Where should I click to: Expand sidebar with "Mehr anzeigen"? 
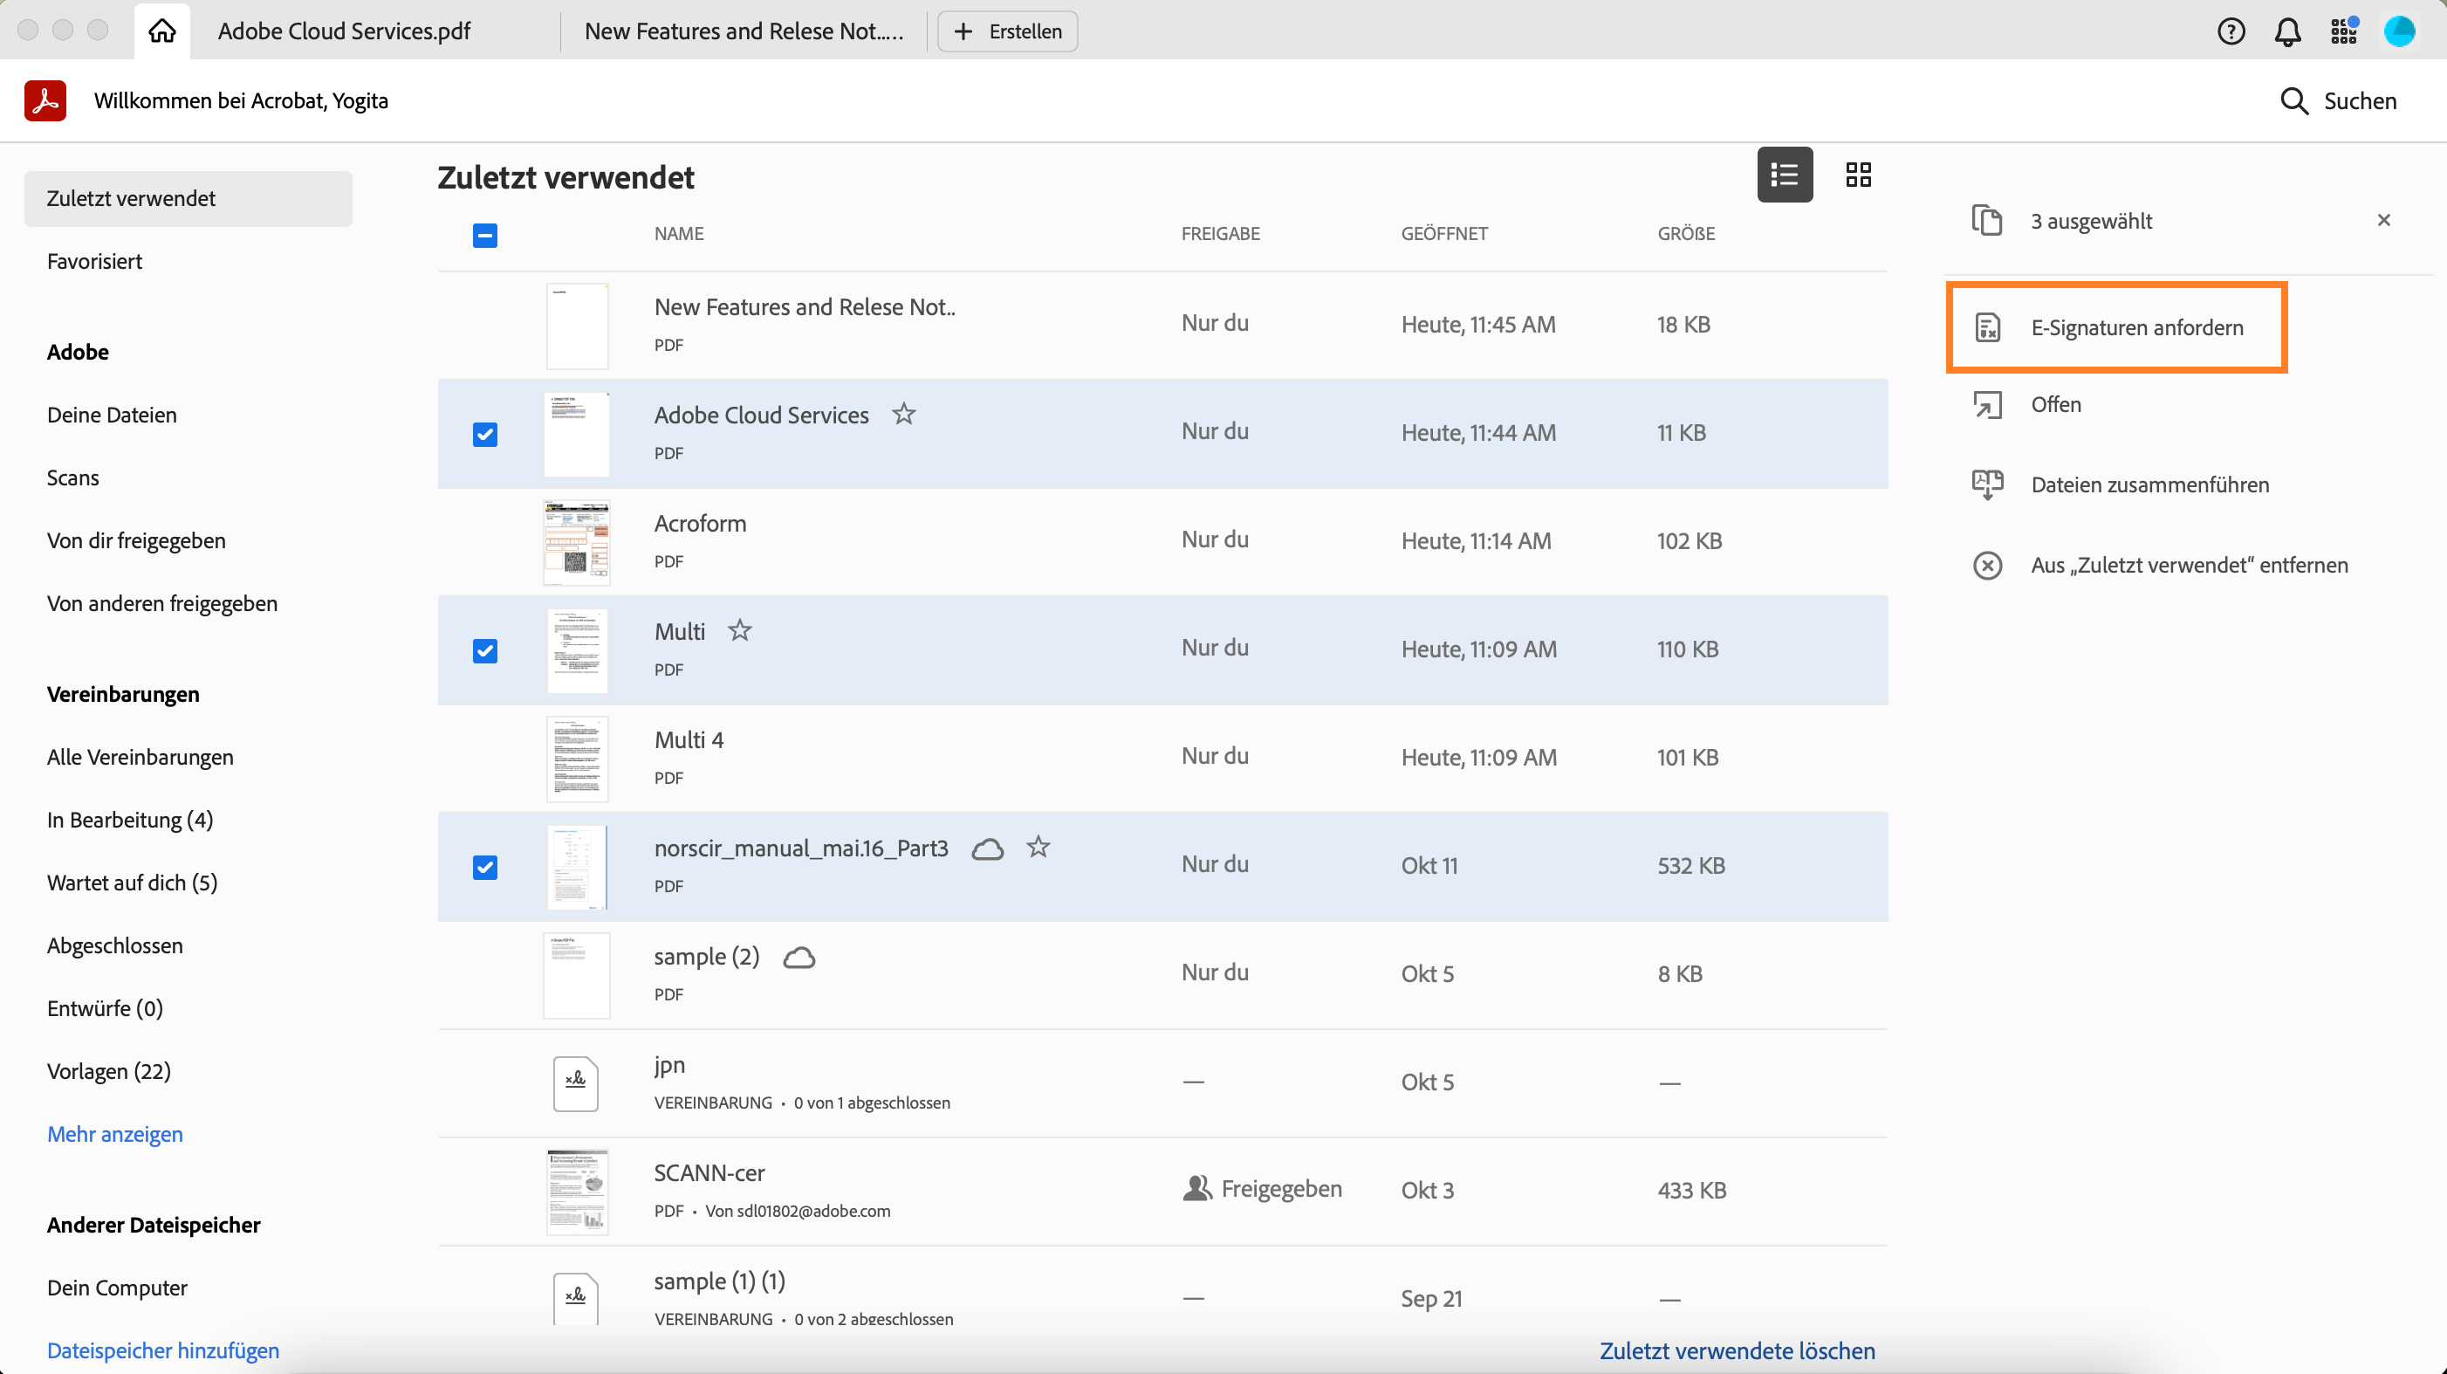point(114,1134)
